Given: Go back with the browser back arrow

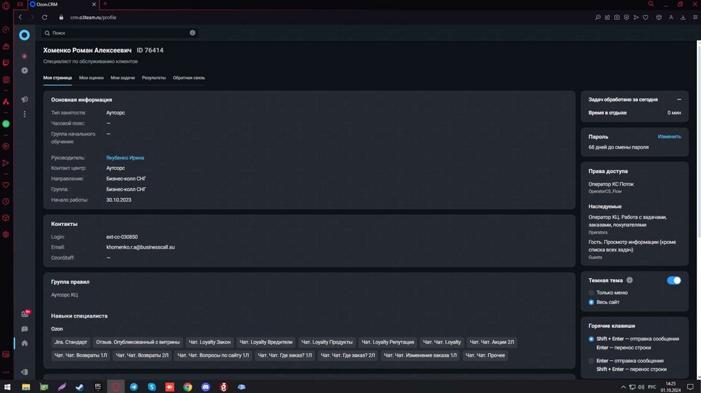Looking at the screenshot, I should tap(20, 17).
